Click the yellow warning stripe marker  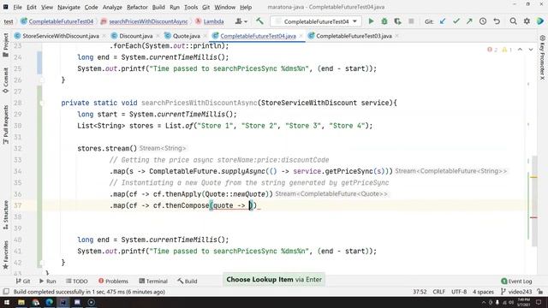coord(533,177)
